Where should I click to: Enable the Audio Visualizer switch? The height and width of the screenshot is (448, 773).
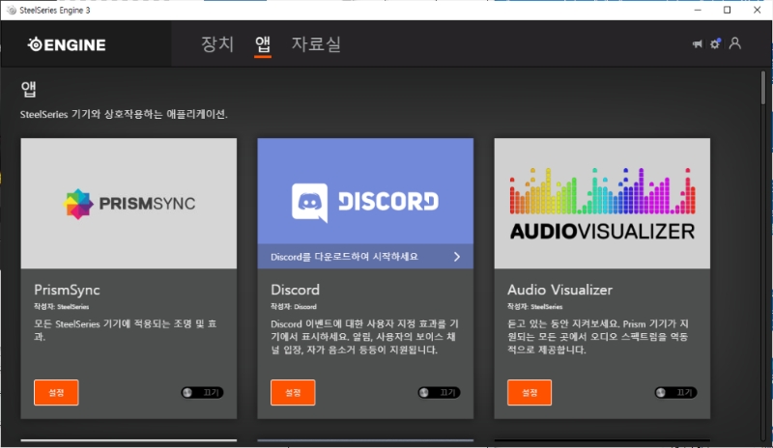(675, 393)
